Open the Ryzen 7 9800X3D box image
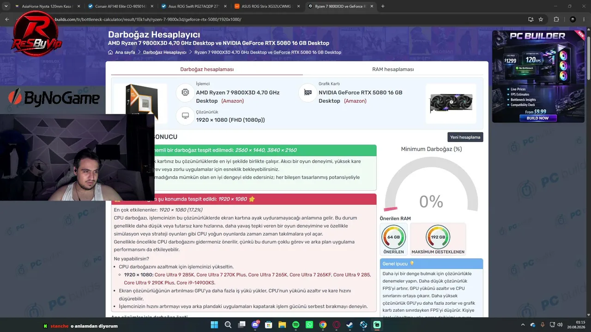 141,102
